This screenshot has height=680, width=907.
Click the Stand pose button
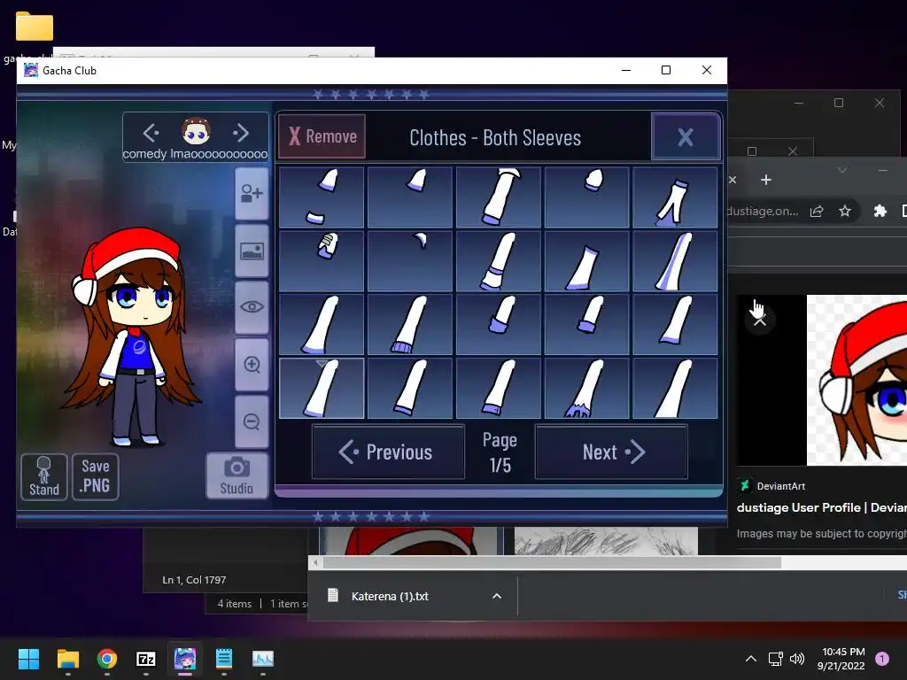point(44,476)
